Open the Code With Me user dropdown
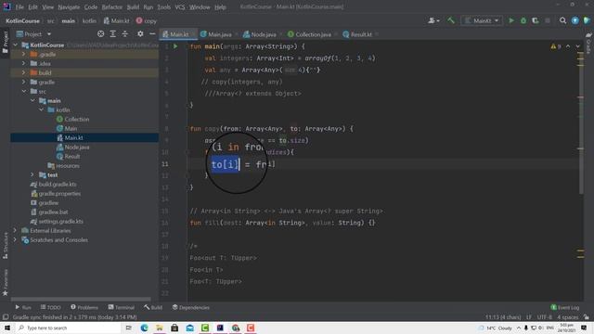This screenshot has width=594, height=334. click(433, 20)
